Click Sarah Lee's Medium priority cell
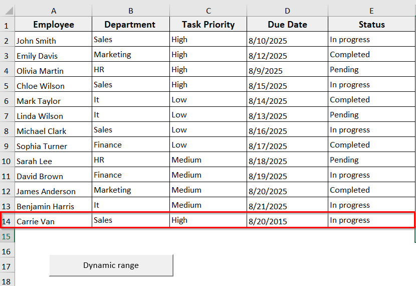 208,160
